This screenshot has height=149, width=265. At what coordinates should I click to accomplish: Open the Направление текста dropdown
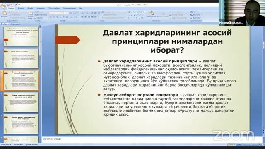[111, 12]
